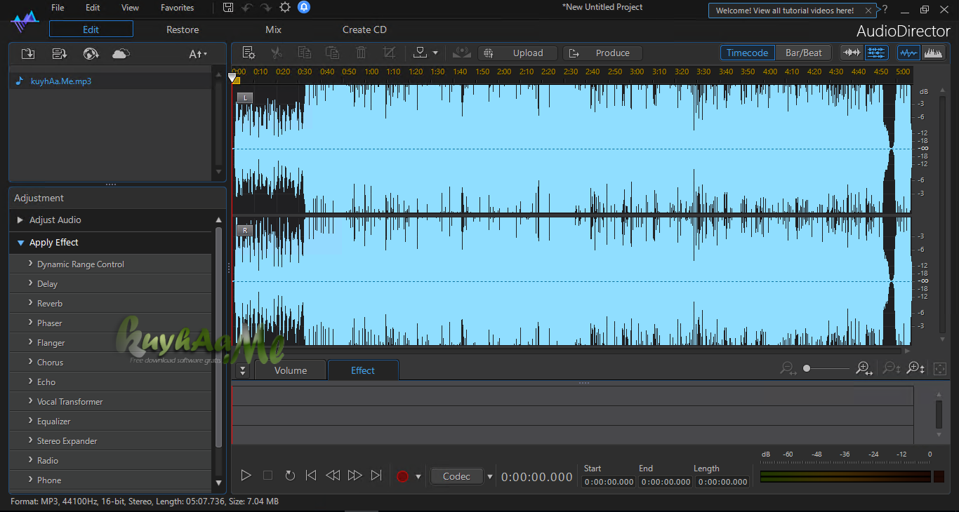Click the zoom in horizontally icon

tap(864, 368)
